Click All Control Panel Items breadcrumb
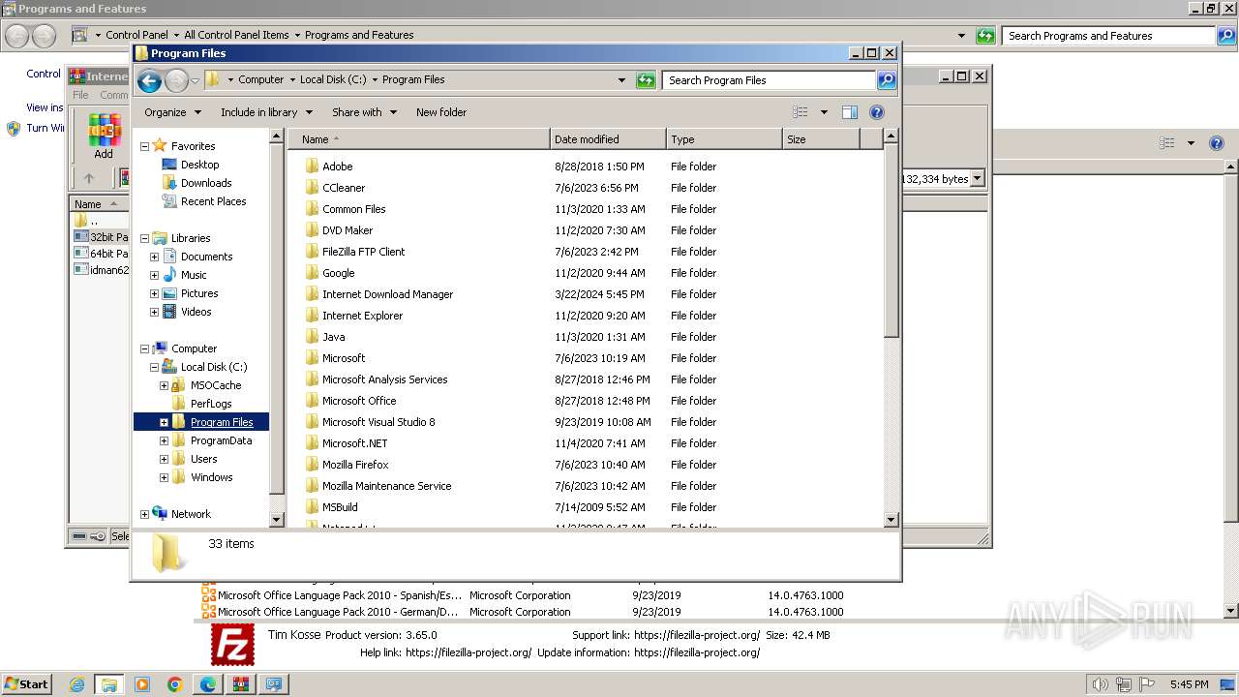 (236, 35)
